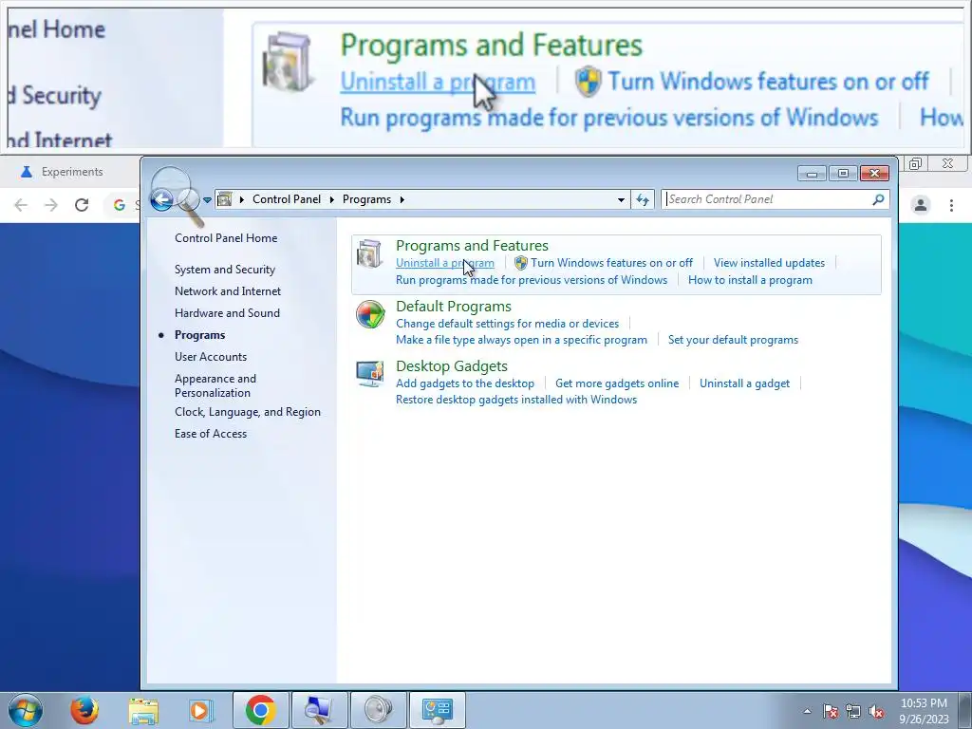This screenshot has height=729, width=972.
Task: Click Chrome's back arrow
Action: [x=21, y=205]
